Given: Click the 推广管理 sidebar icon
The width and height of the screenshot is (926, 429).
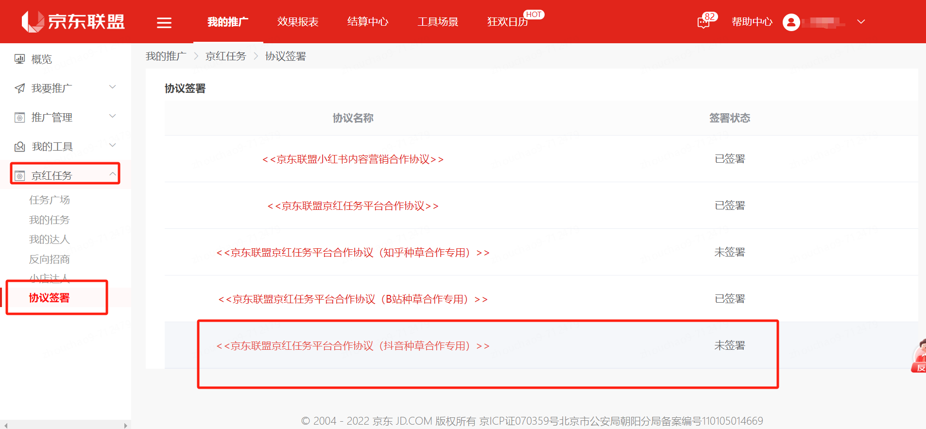Looking at the screenshot, I should point(19,118).
